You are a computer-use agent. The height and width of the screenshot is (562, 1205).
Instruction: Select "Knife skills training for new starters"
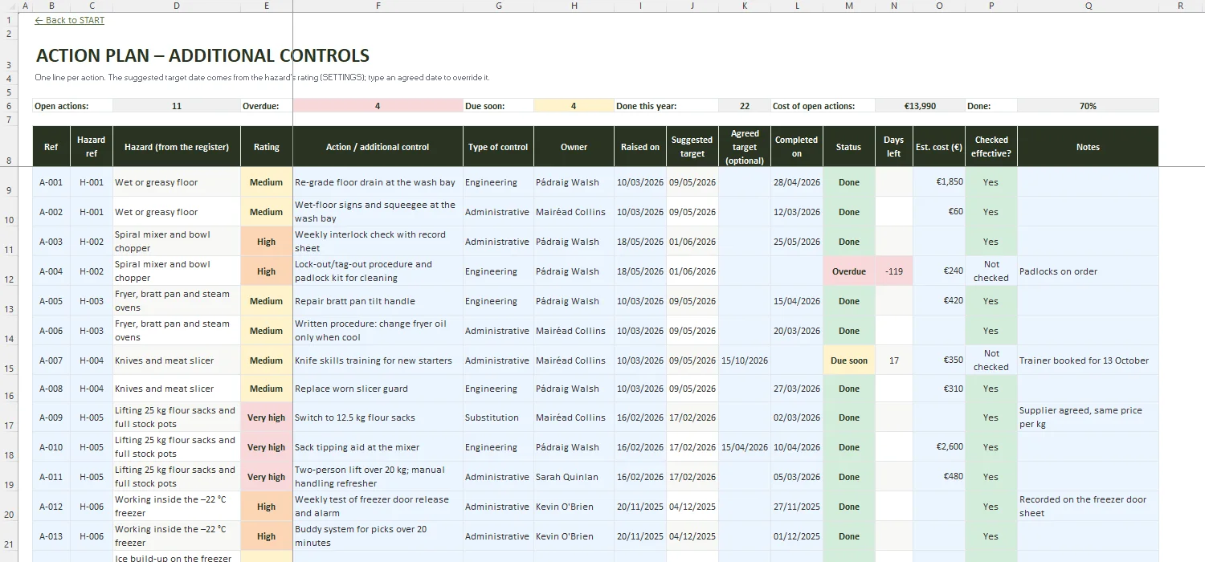[378, 360]
